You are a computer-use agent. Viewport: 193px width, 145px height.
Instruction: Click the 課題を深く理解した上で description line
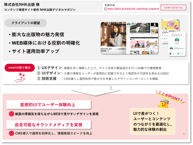pos(112,68)
